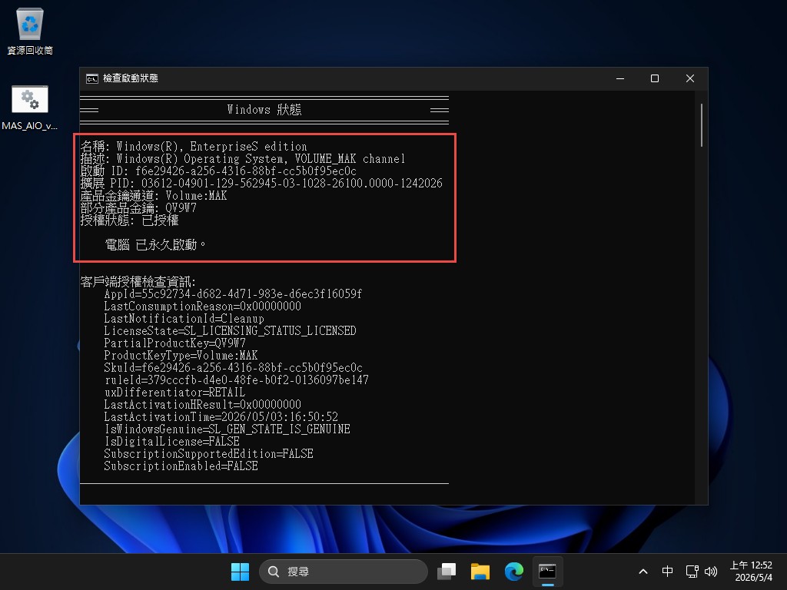
Task: Click IsWindowsGenuine=SL_GEN_STATE_IS_GENUINE line
Action: [x=227, y=429]
